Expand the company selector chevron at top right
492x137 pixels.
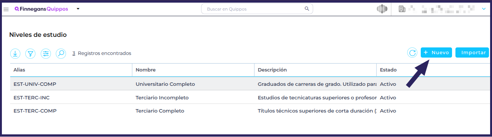click(x=484, y=9)
